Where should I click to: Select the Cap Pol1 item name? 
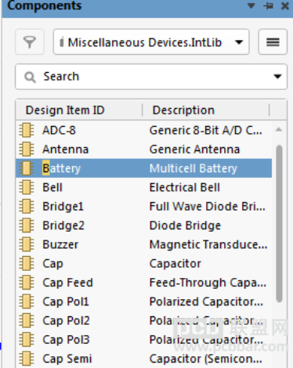point(66,301)
